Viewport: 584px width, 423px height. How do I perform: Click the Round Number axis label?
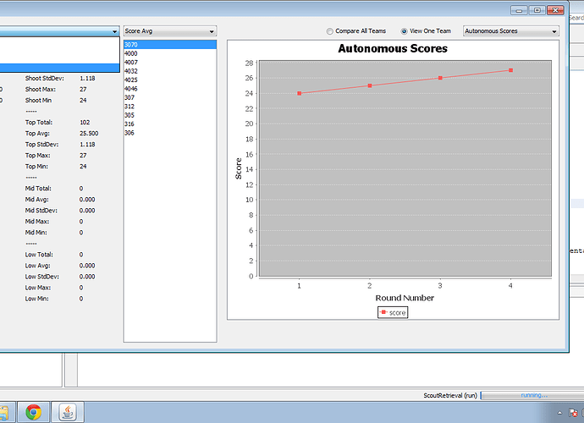405,298
